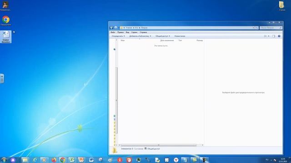Image resolution: width=291 pixels, height=163 pixels.
Task: Launch Firefox from the taskbar
Action: click(54, 160)
